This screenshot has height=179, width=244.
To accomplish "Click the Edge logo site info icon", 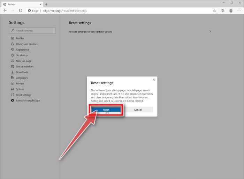I will (29, 11).
